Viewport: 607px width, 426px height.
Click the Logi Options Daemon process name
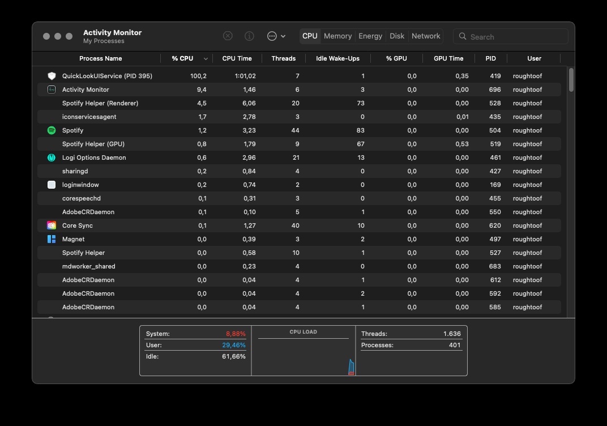click(94, 157)
